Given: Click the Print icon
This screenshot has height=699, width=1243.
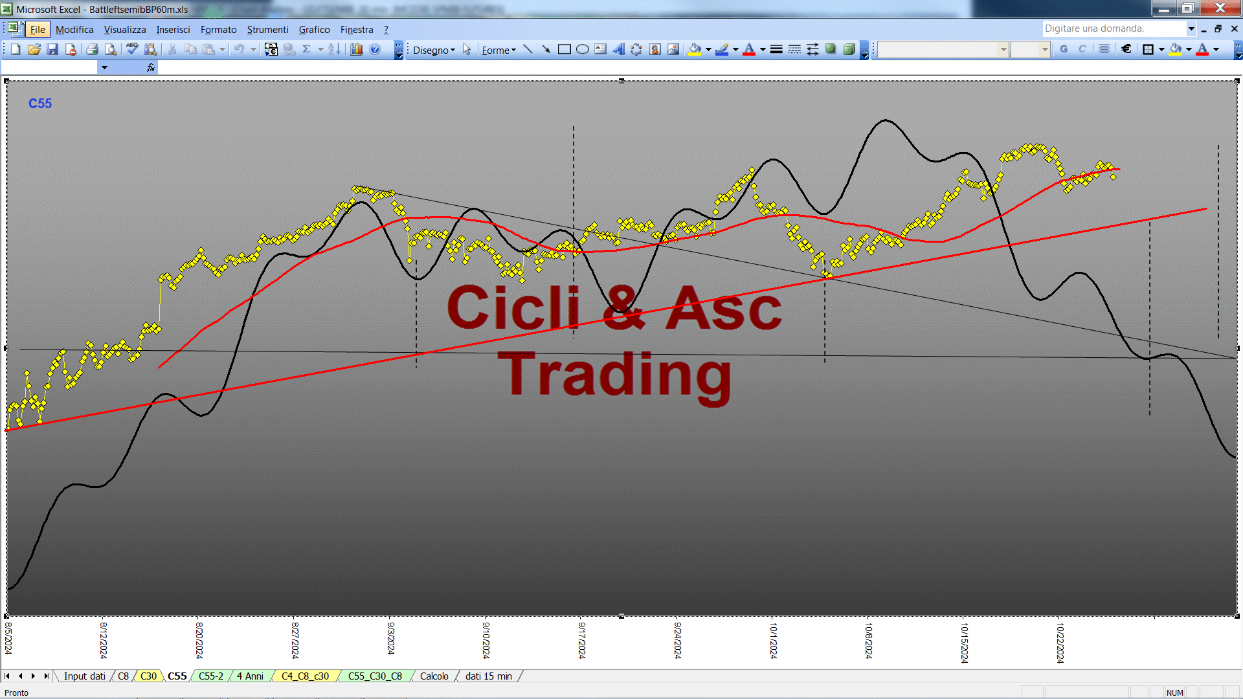Looking at the screenshot, I should 92,49.
